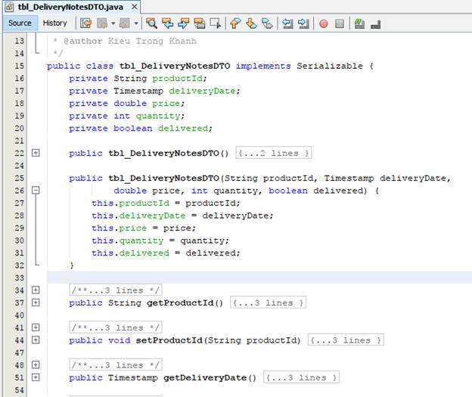This screenshot has height=397, width=472.
Task: Expand the setProductId method at line 44
Action: point(36,340)
